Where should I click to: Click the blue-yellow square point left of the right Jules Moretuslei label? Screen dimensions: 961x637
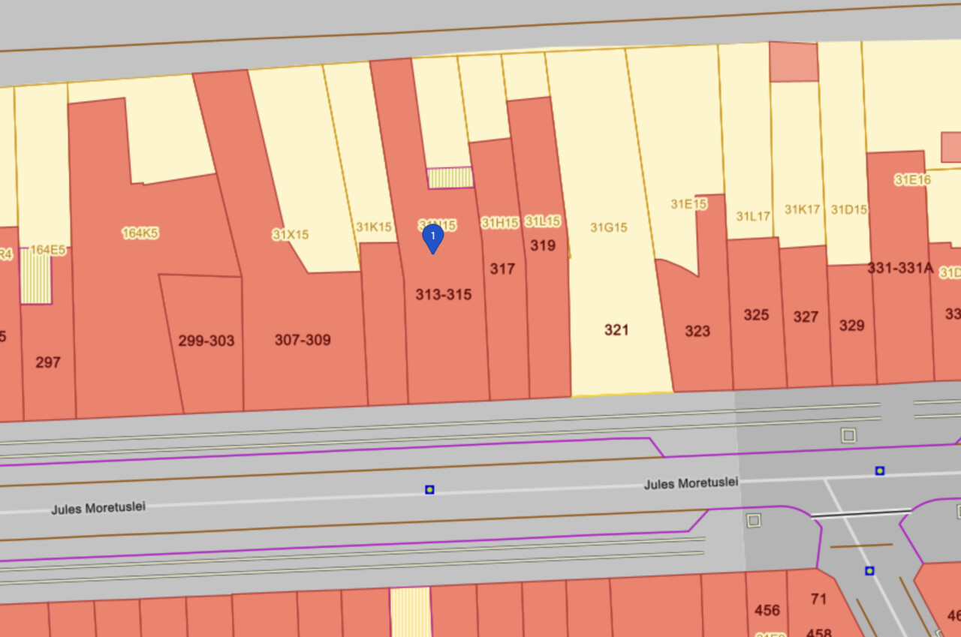(x=429, y=490)
